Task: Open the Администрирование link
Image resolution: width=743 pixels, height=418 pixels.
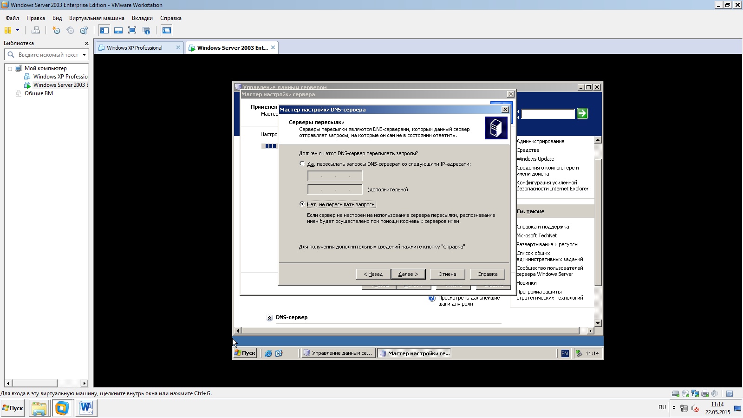Action: (541, 141)
